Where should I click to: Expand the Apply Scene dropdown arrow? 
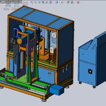point(75,2)
